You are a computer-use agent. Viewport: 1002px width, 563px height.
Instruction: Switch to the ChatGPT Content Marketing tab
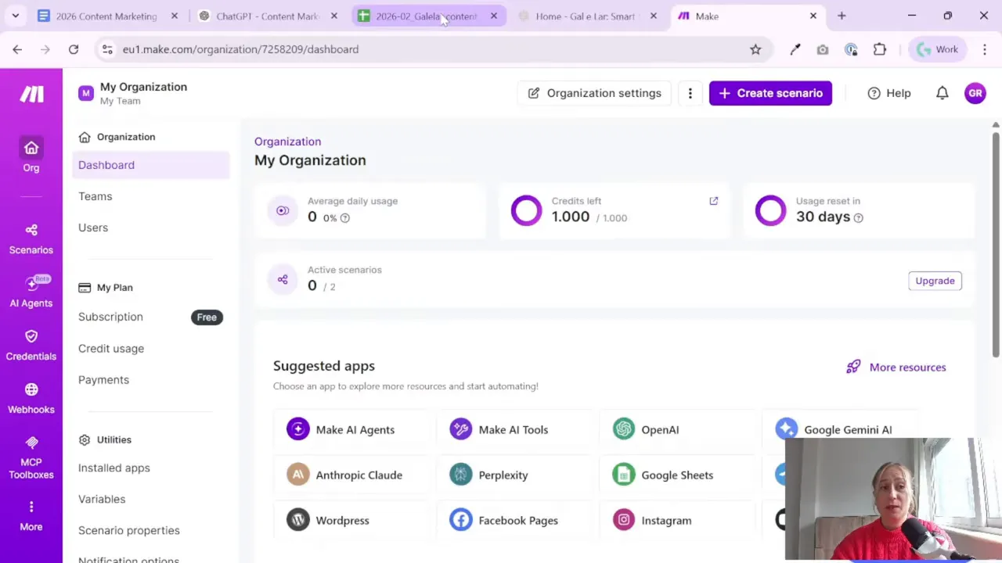[x=268, y=16]
